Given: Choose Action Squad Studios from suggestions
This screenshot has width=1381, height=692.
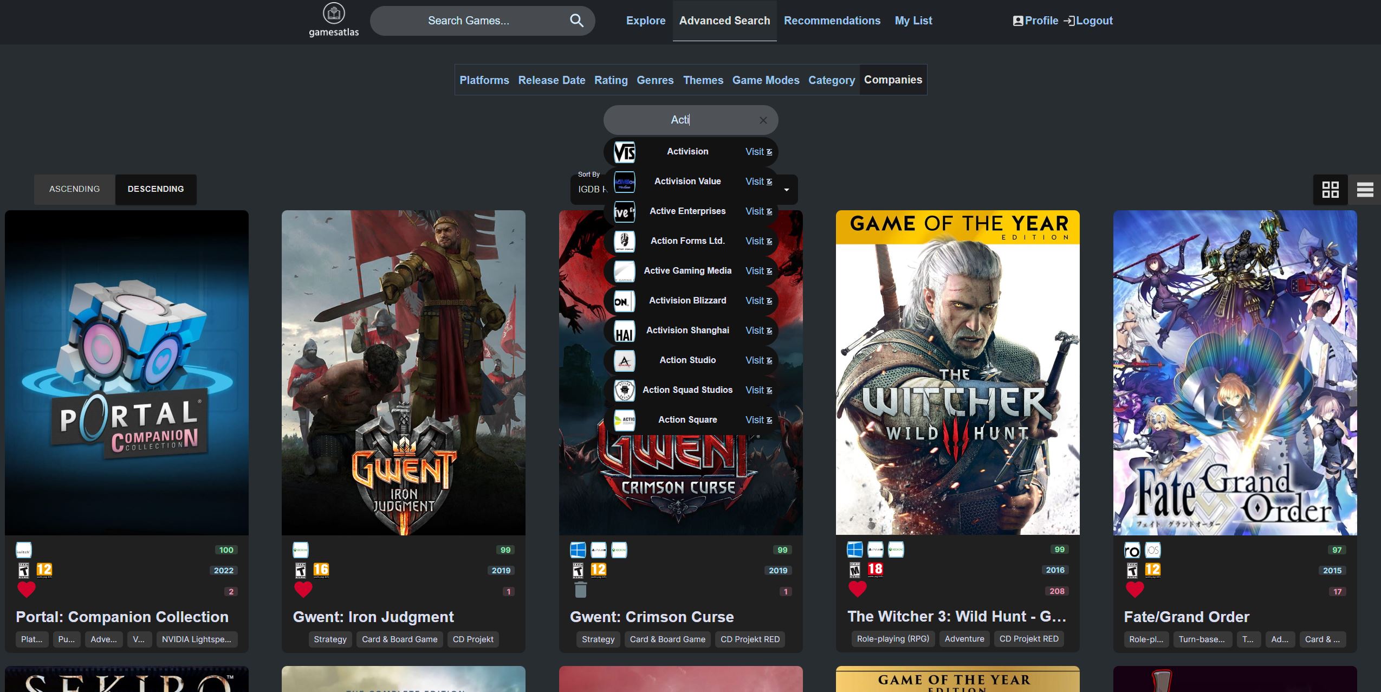Looking at the screenshot, I should pyautogui.click(x=687, y=390).
